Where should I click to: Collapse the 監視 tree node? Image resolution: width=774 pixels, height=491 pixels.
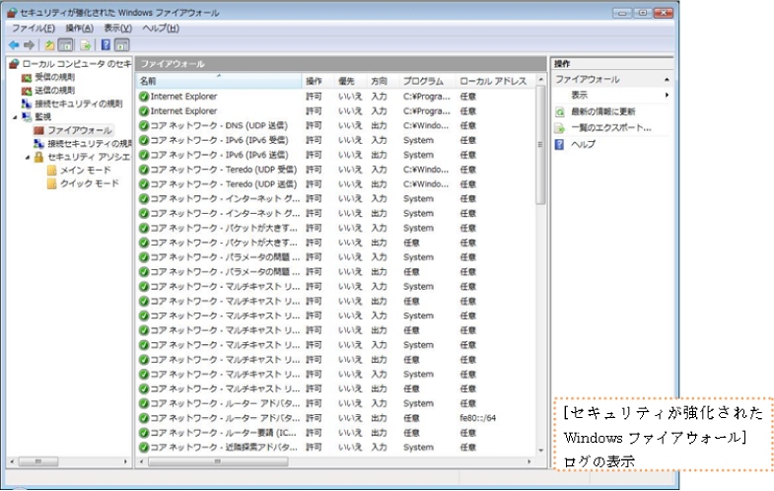pyautogui.click(x=14, y=117)
